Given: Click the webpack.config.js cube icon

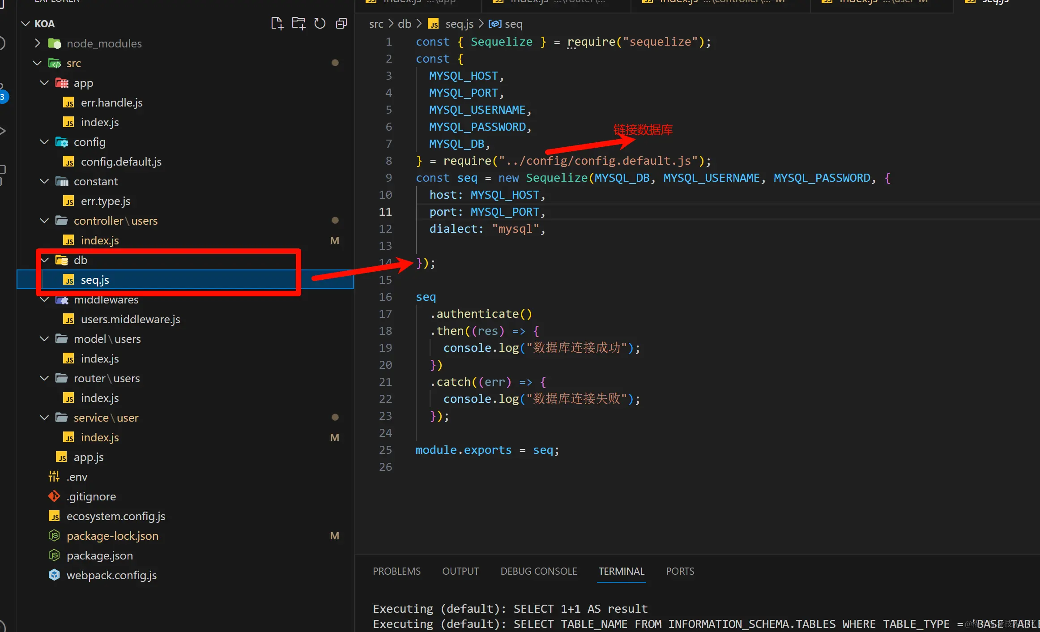Looking at the screenshot, I should [54, 575].
